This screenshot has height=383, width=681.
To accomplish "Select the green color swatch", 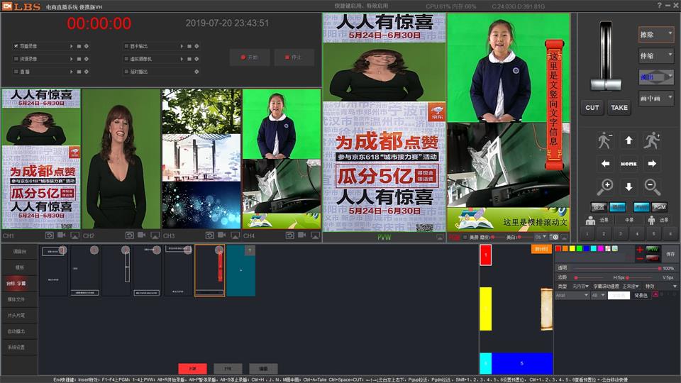I will point(579,248).
